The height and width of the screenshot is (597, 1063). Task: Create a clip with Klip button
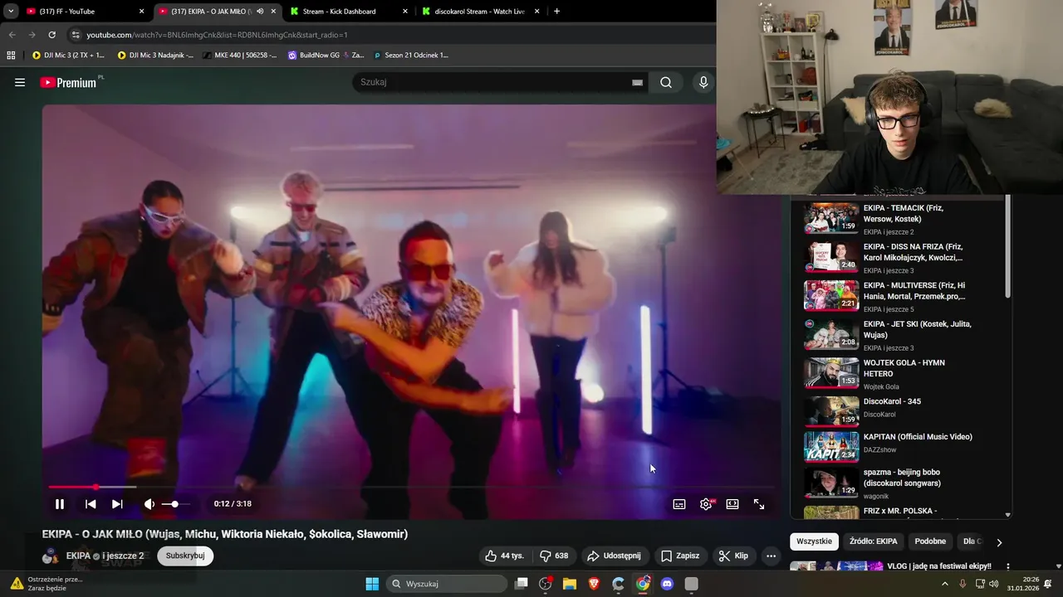[733, 556]
